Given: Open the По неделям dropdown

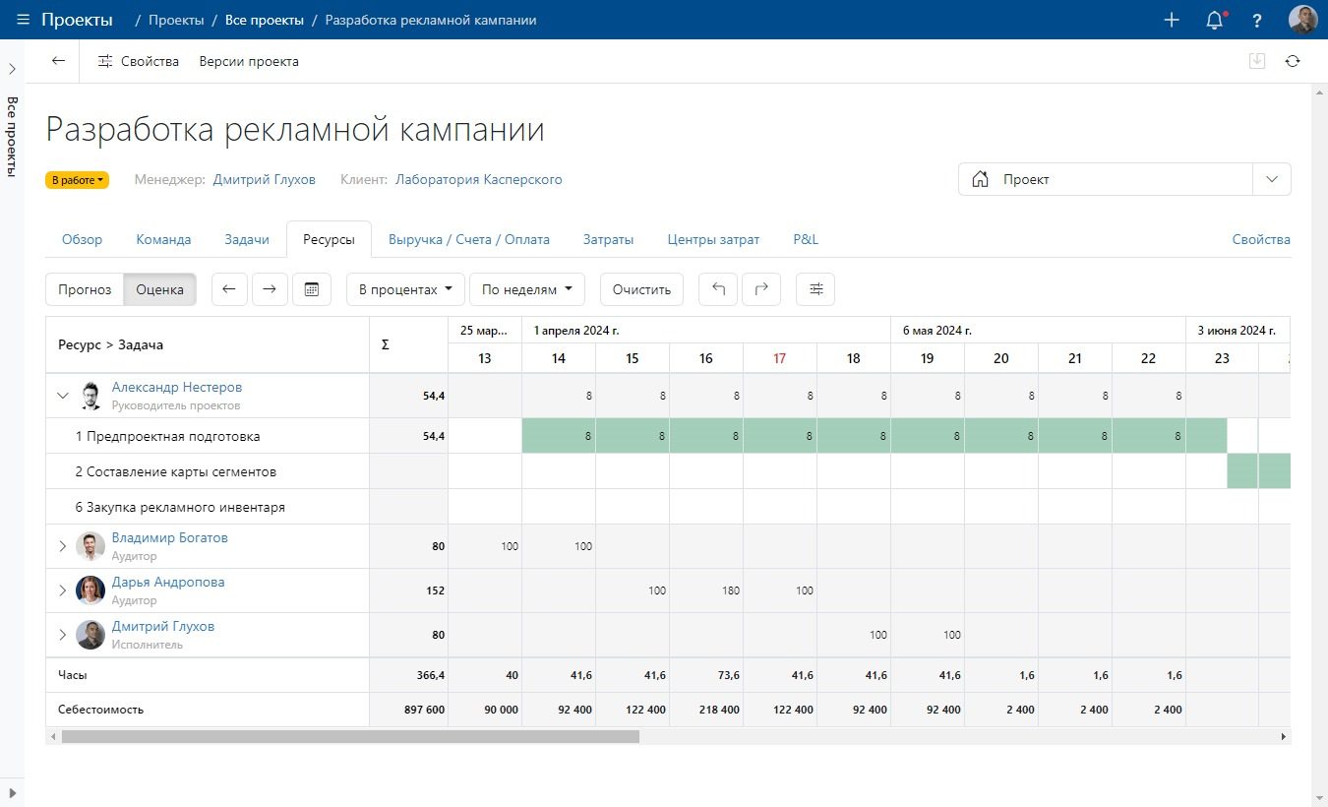Looking at the screenshot, I should (x=527, y=289).
